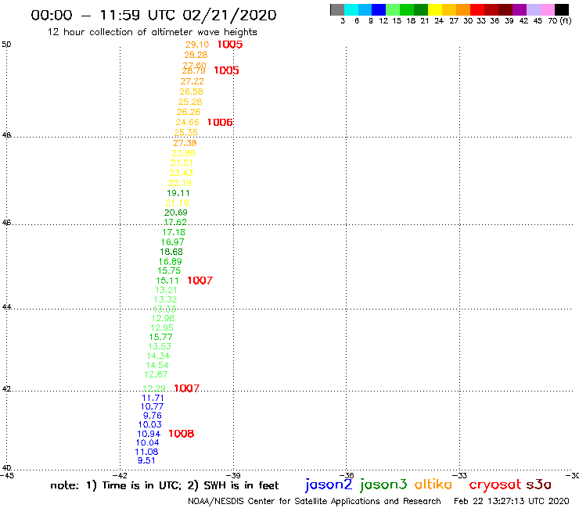Viewport: 579px width, 508px height.
Task: Click the 1005 label beside 29.10
Action: (x=230, y=45)
